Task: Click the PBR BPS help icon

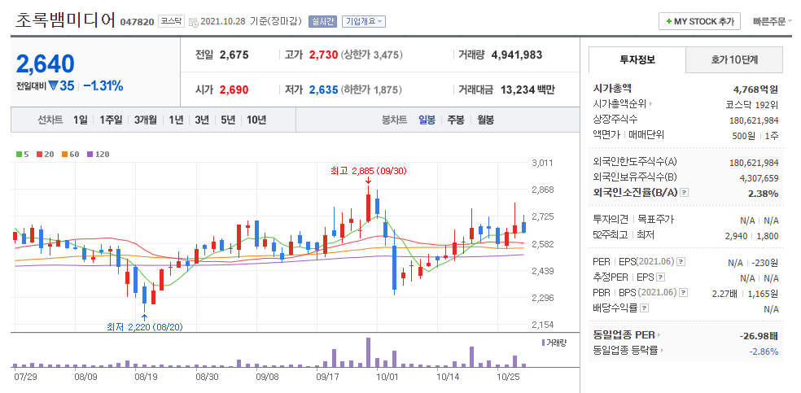Action: click(x=684, y=293)
